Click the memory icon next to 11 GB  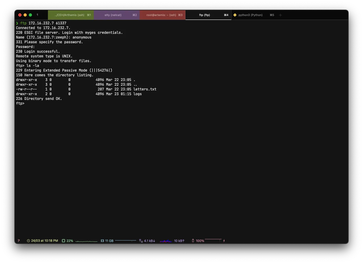point(102,241)
